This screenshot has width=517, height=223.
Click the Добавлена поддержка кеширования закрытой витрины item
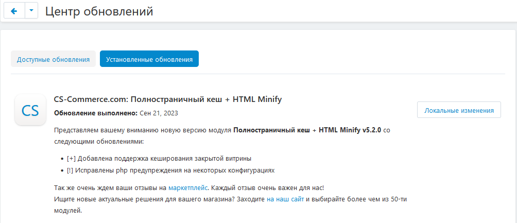(159, 158)
